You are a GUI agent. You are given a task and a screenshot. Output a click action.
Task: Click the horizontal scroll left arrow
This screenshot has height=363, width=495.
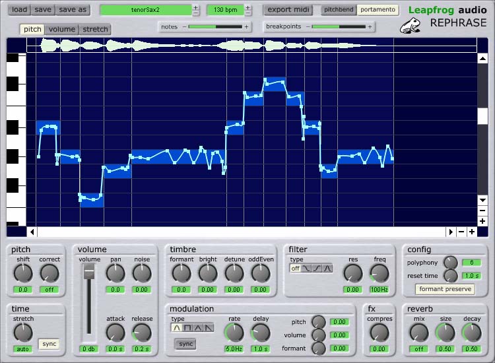pos(32,232)
